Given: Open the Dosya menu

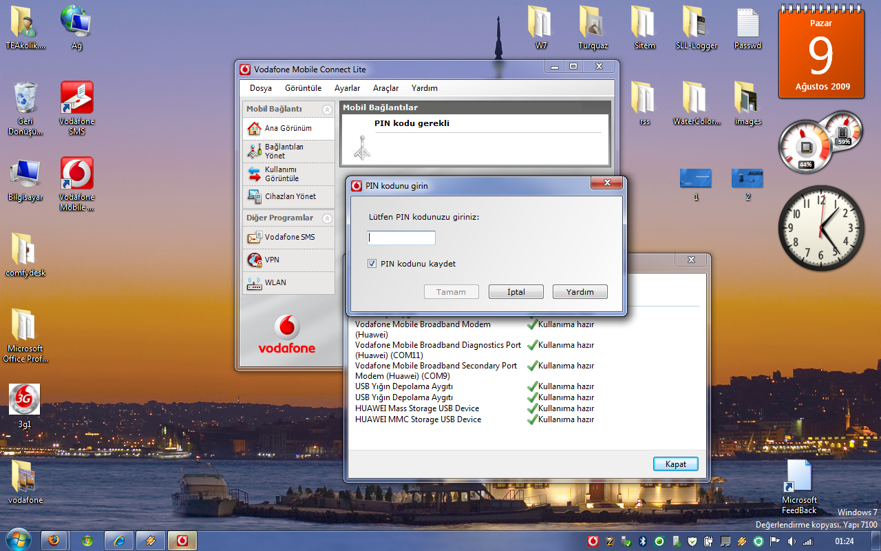Looking at the screenshot, I should click(x=261, y=88).
